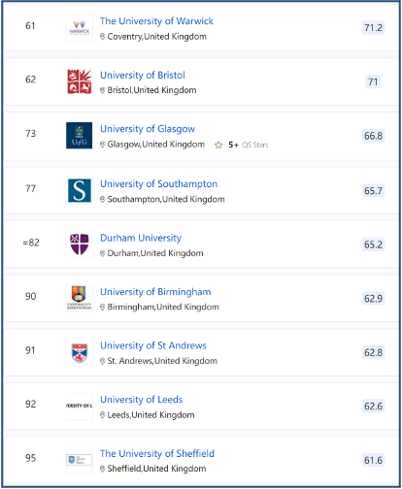Click the University of Leeds logo
Image resolution: width=402 pixels, height=489 pixels.
point(79,406)
